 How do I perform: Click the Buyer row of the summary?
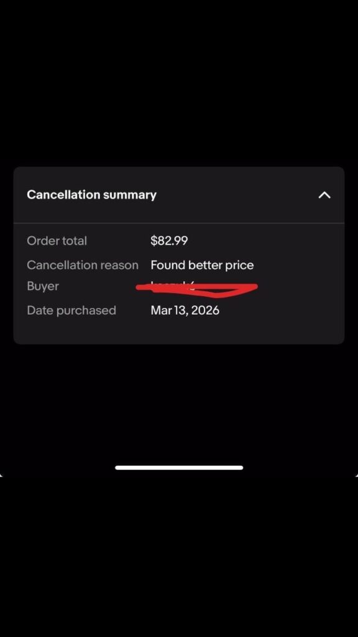(179, 286)
